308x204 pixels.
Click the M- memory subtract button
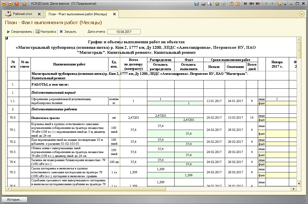click(258, 4)
